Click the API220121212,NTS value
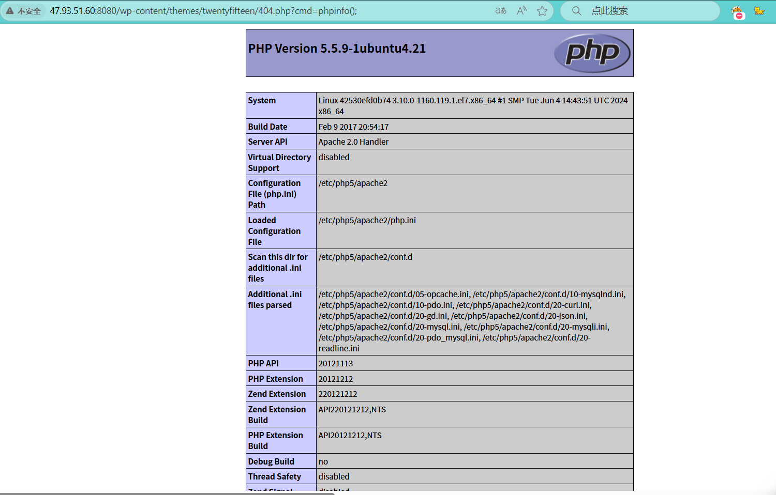776x495 pixels. 352,409
